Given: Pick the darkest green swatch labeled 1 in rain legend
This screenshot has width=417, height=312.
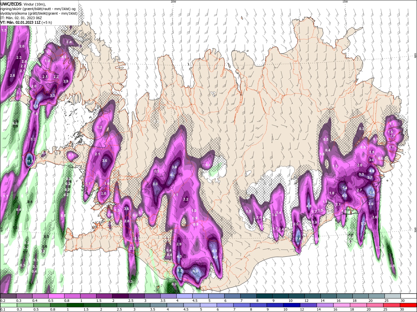Looking at the screenshot, I should coord(76,305).
